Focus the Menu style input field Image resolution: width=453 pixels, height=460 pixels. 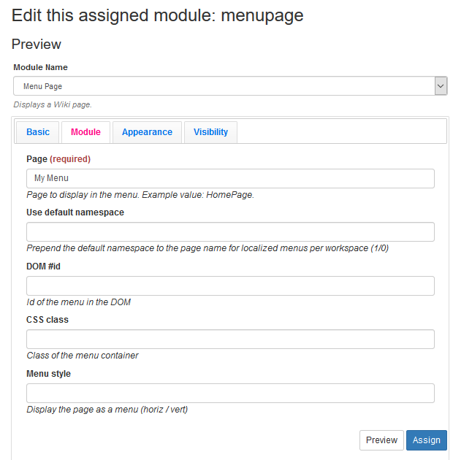pos(230,393)
